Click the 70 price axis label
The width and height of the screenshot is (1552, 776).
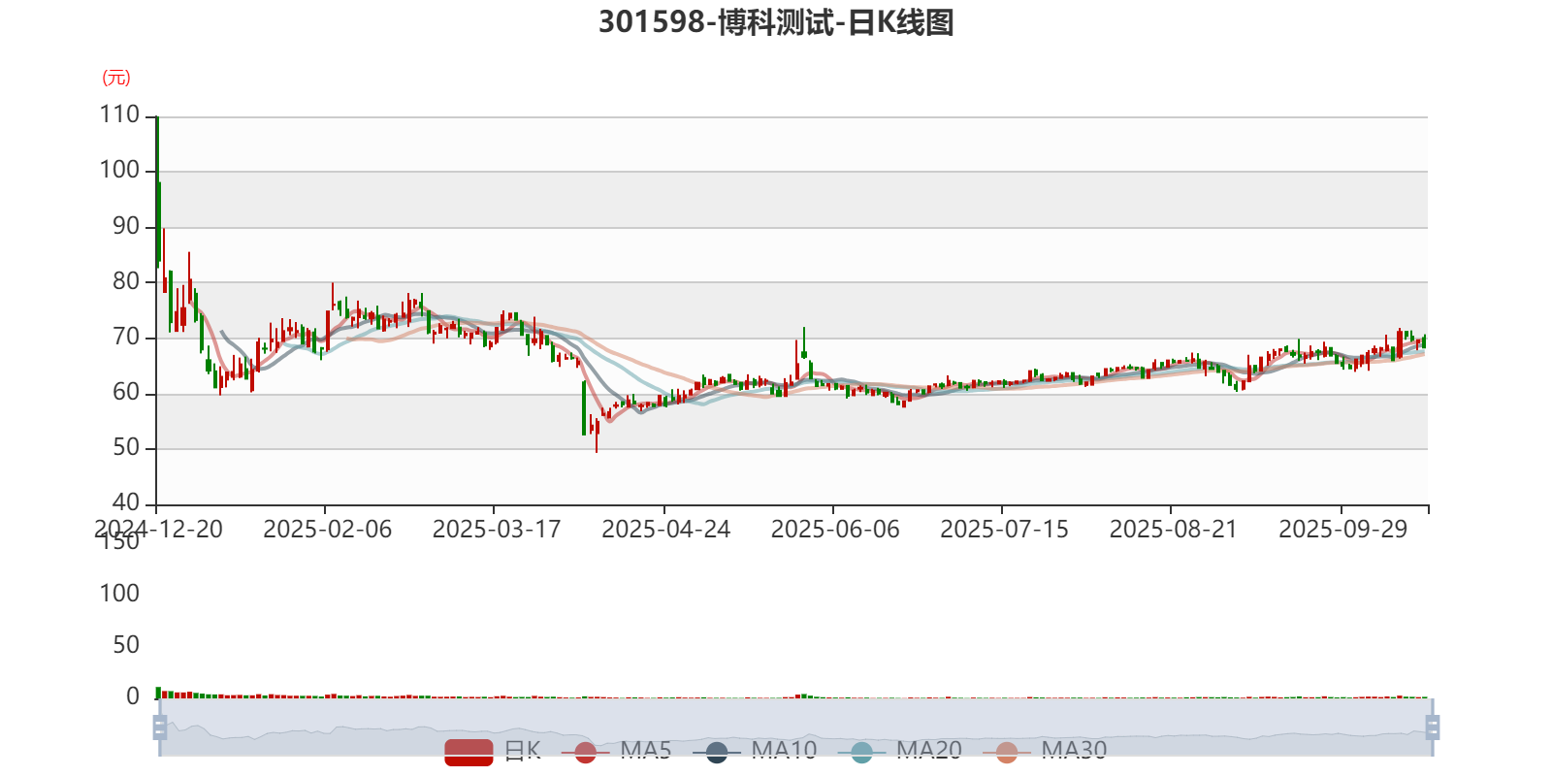click(126, 337)
